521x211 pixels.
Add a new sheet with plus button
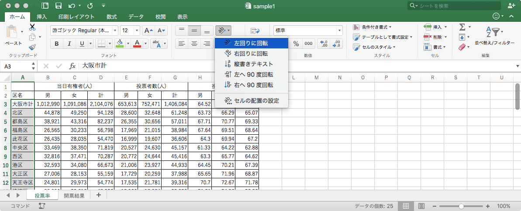click(98, 195)
